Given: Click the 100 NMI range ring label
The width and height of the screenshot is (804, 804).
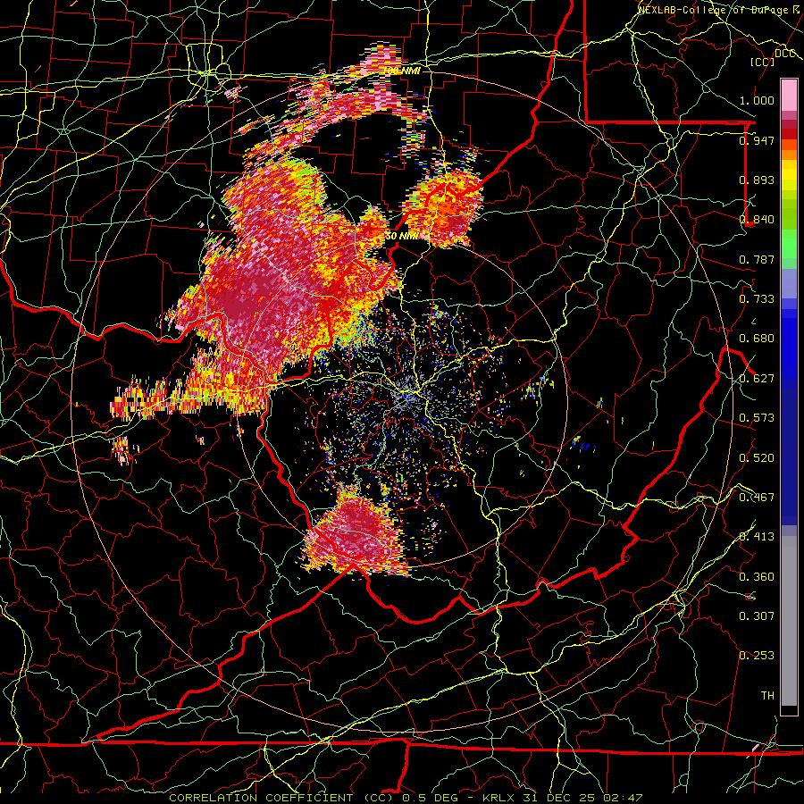Looking at the screenshot, I should pyautogui.click(x=402, y=71).
